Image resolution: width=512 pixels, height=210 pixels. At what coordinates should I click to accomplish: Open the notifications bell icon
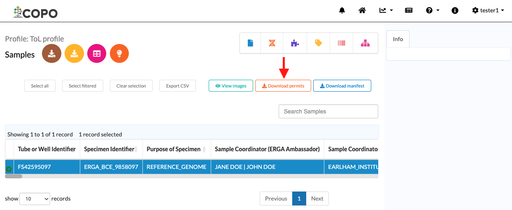[x=342, y=10]
